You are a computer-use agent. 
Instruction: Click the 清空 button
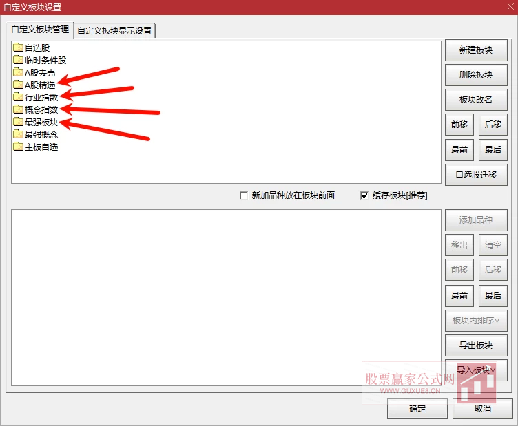click(493, 245)
